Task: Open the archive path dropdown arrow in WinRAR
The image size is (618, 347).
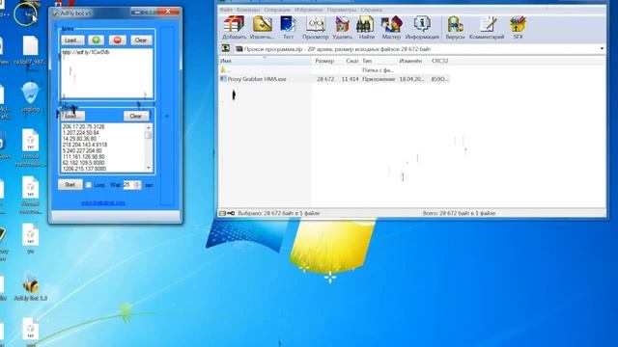Action: point(602,49)
